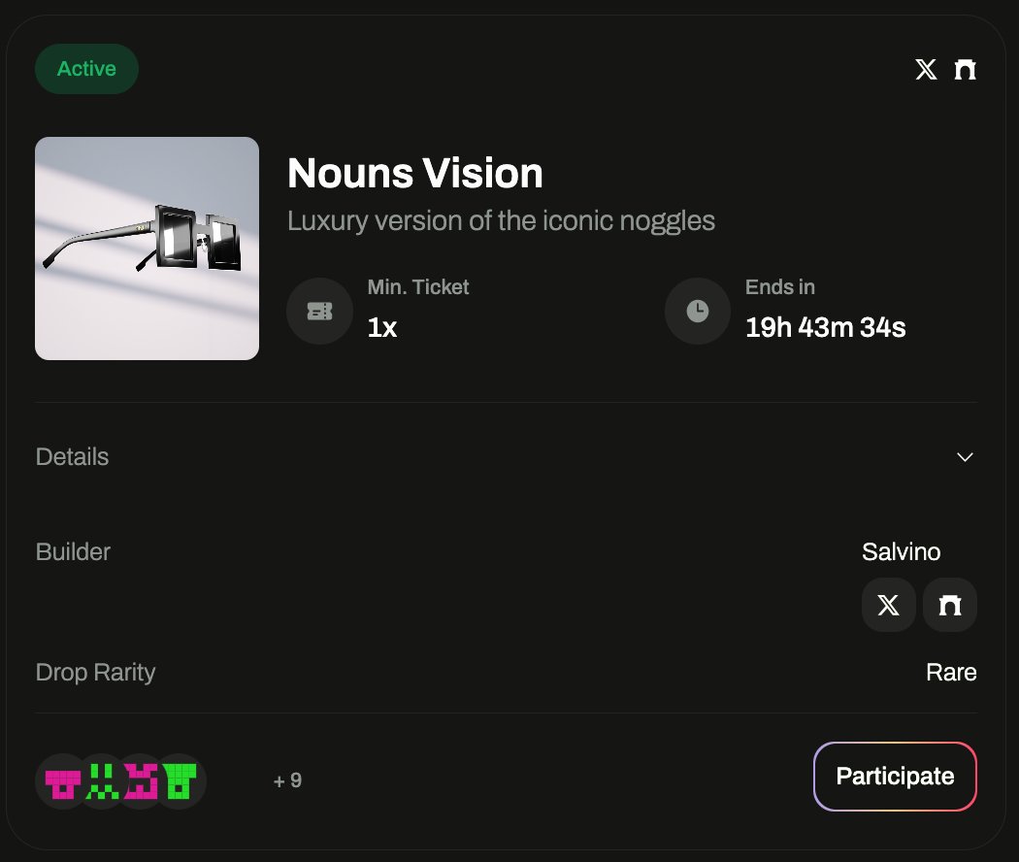Viewport: 1019px width, 862px height.
Task: Click the 'Drop Rarity' label
Action: click(x=95, y=672)
